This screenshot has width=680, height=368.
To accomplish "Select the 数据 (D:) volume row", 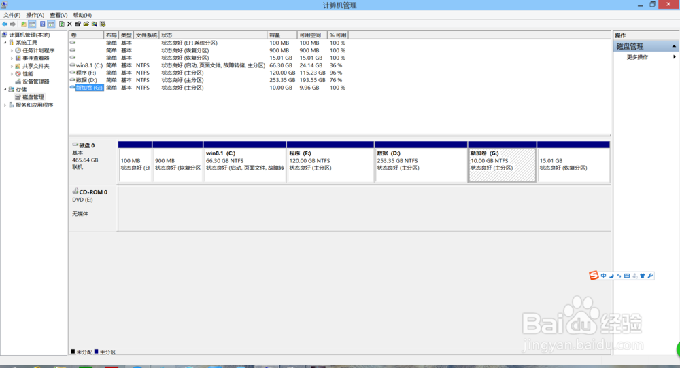I will point(207,80).
